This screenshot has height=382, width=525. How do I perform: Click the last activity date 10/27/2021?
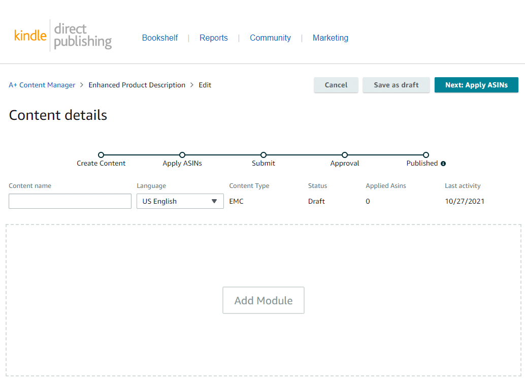tap(465, 201)
